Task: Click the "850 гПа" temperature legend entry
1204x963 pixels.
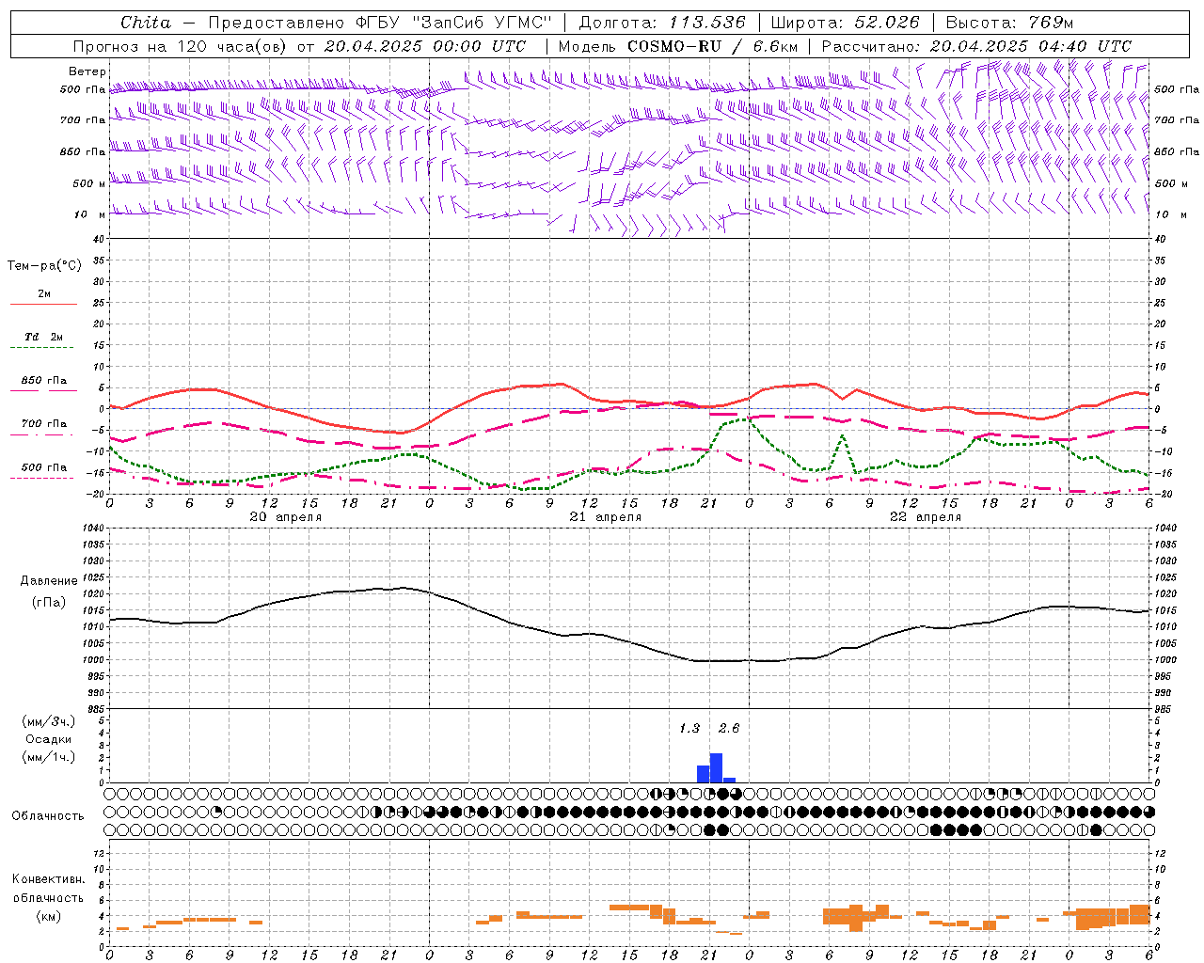Action: click(44, 381)
